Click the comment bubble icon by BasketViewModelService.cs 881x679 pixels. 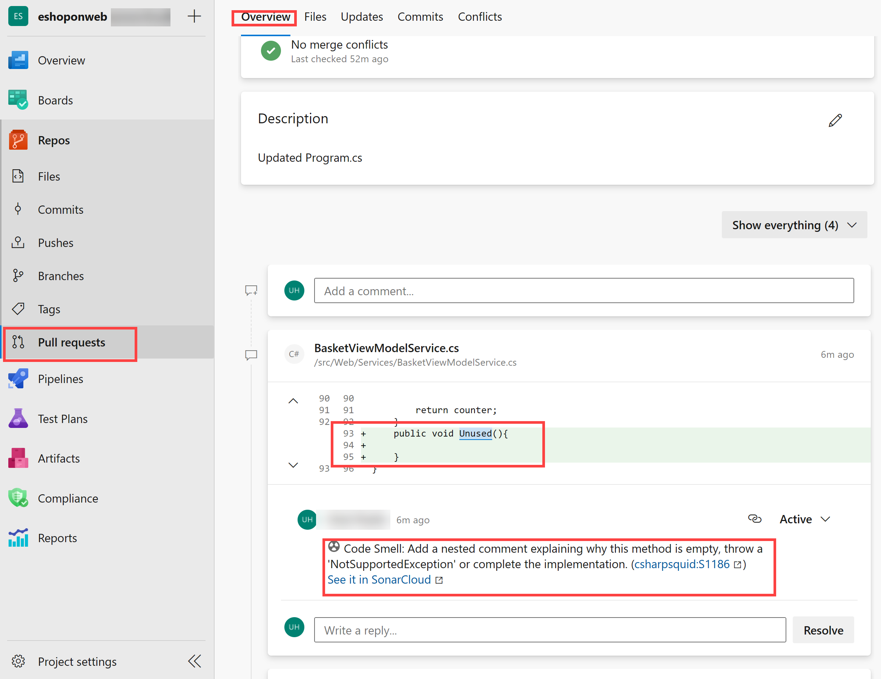pyautogui.click(x=251, y=355)
